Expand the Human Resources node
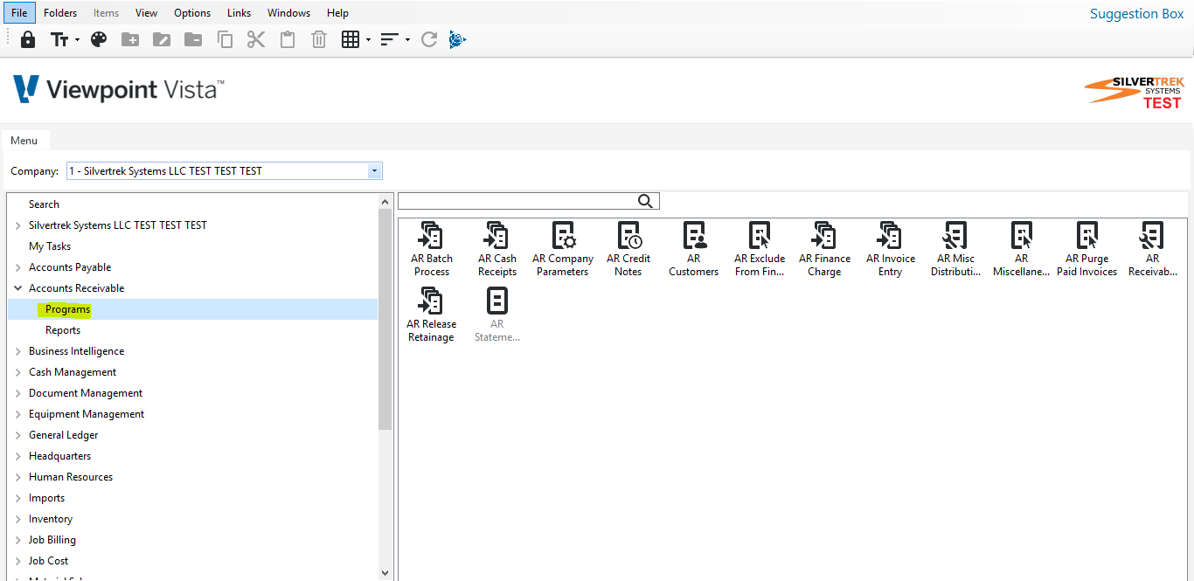The image size is (1194, 581). 18,477
